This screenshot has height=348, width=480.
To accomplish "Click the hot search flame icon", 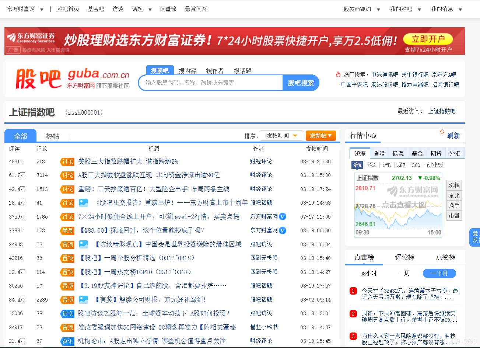I will (x=338, y=74).
